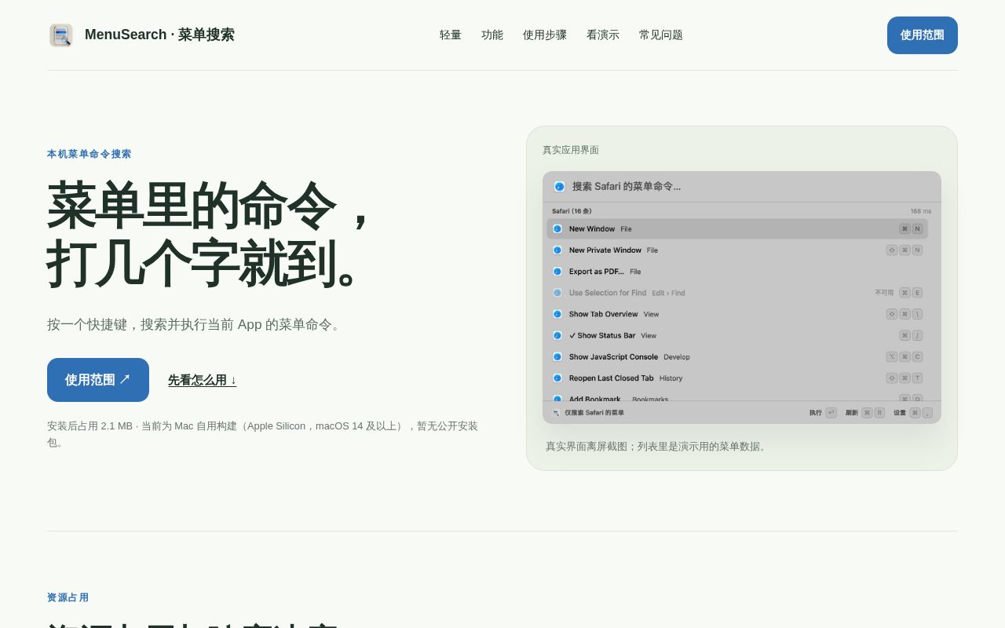Click the Safari icon in the search field
The image size is (1005, 628).
[x=559, y=187]
